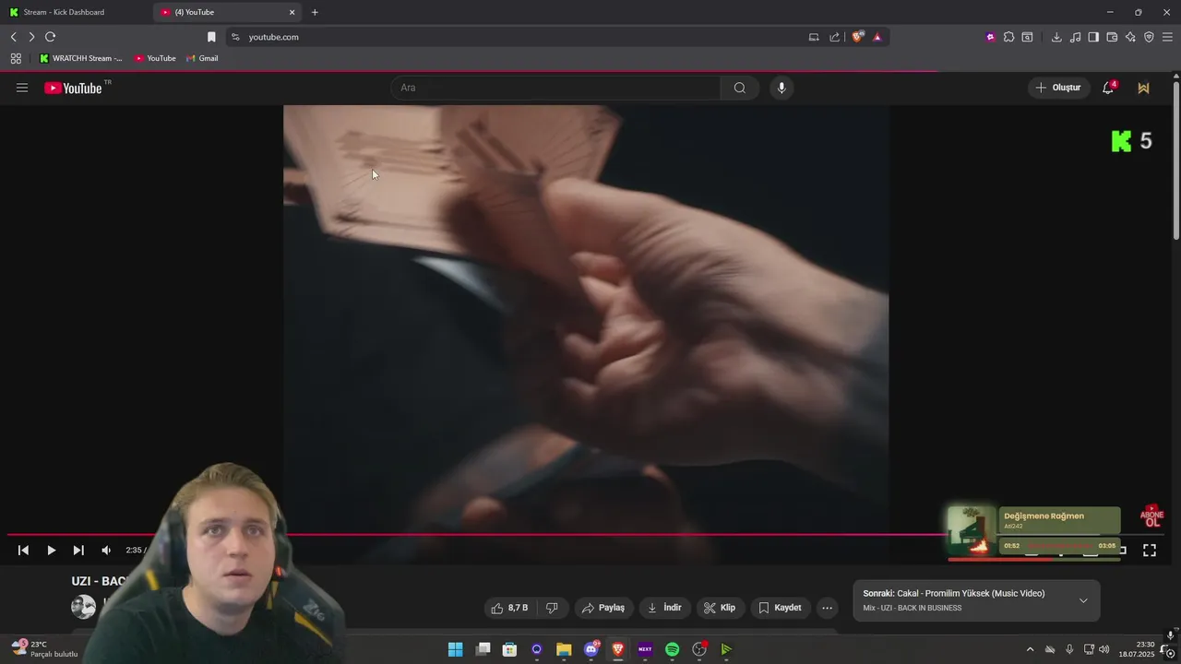The image size is (1181, 664).
Task: Open WRATCHH Stream bookmark
Action: tap(81, 58)
